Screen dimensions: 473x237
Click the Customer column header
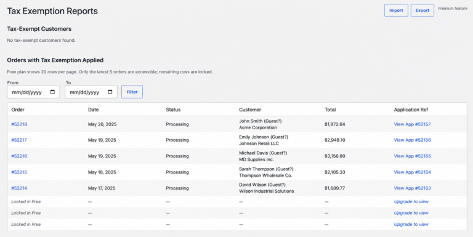click(250, 110)
